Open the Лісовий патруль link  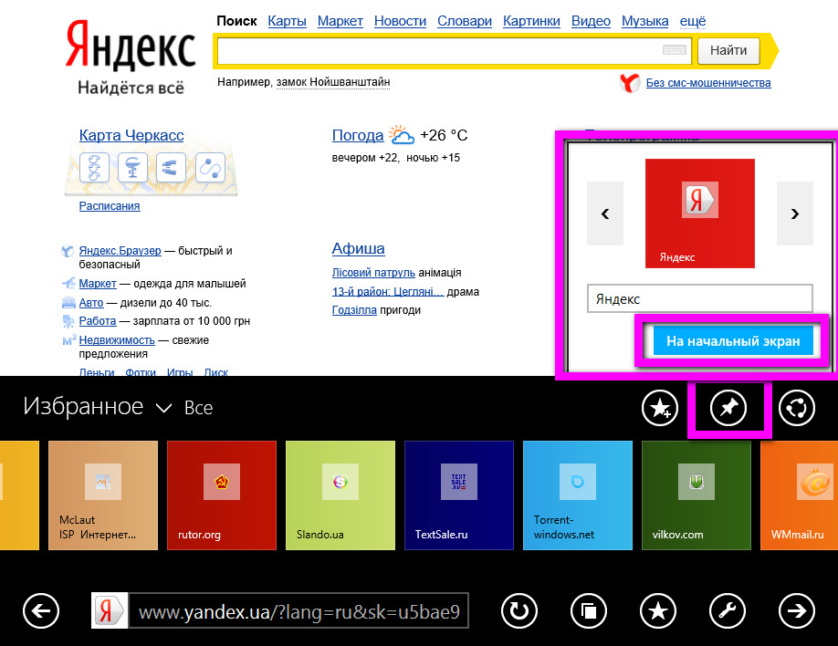pyautogui.click(x=373, y=273)
